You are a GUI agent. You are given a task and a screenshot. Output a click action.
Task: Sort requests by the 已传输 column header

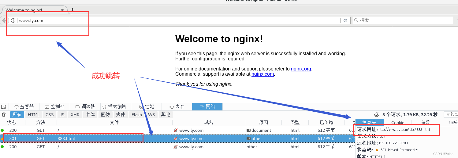click(326, 122)
